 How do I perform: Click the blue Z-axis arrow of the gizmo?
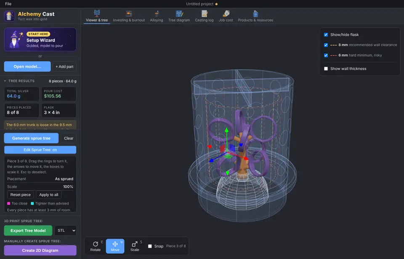[x=212, y=160]
